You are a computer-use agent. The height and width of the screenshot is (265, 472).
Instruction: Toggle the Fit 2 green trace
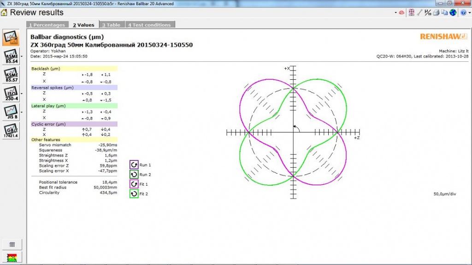[x=134, y=194]
